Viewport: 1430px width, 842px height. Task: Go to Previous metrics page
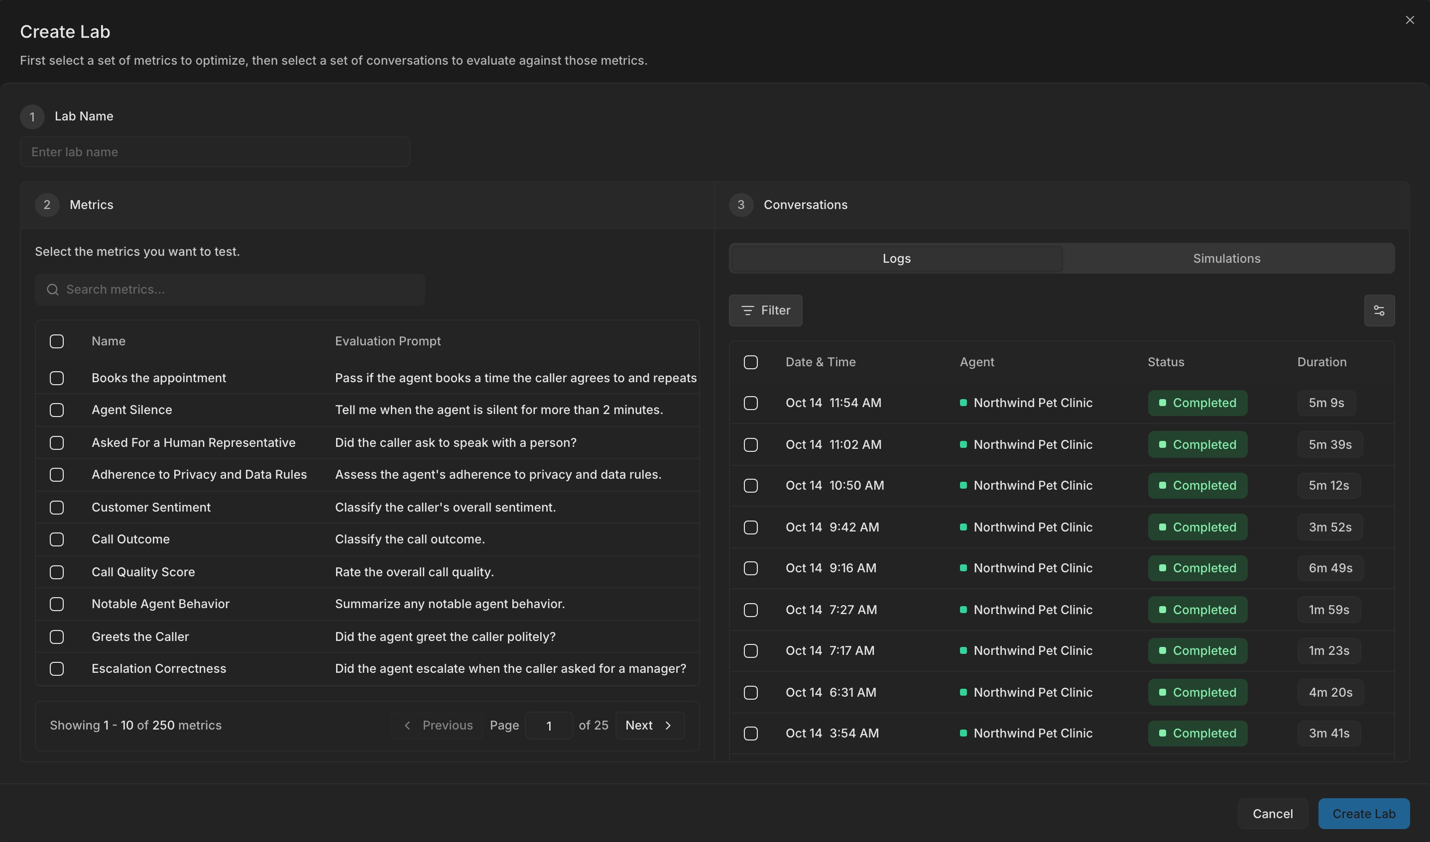pyautogui.click(x=437, y=725)
